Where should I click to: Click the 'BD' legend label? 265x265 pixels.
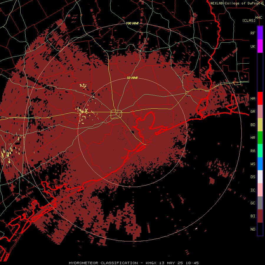tap(253, 125)
